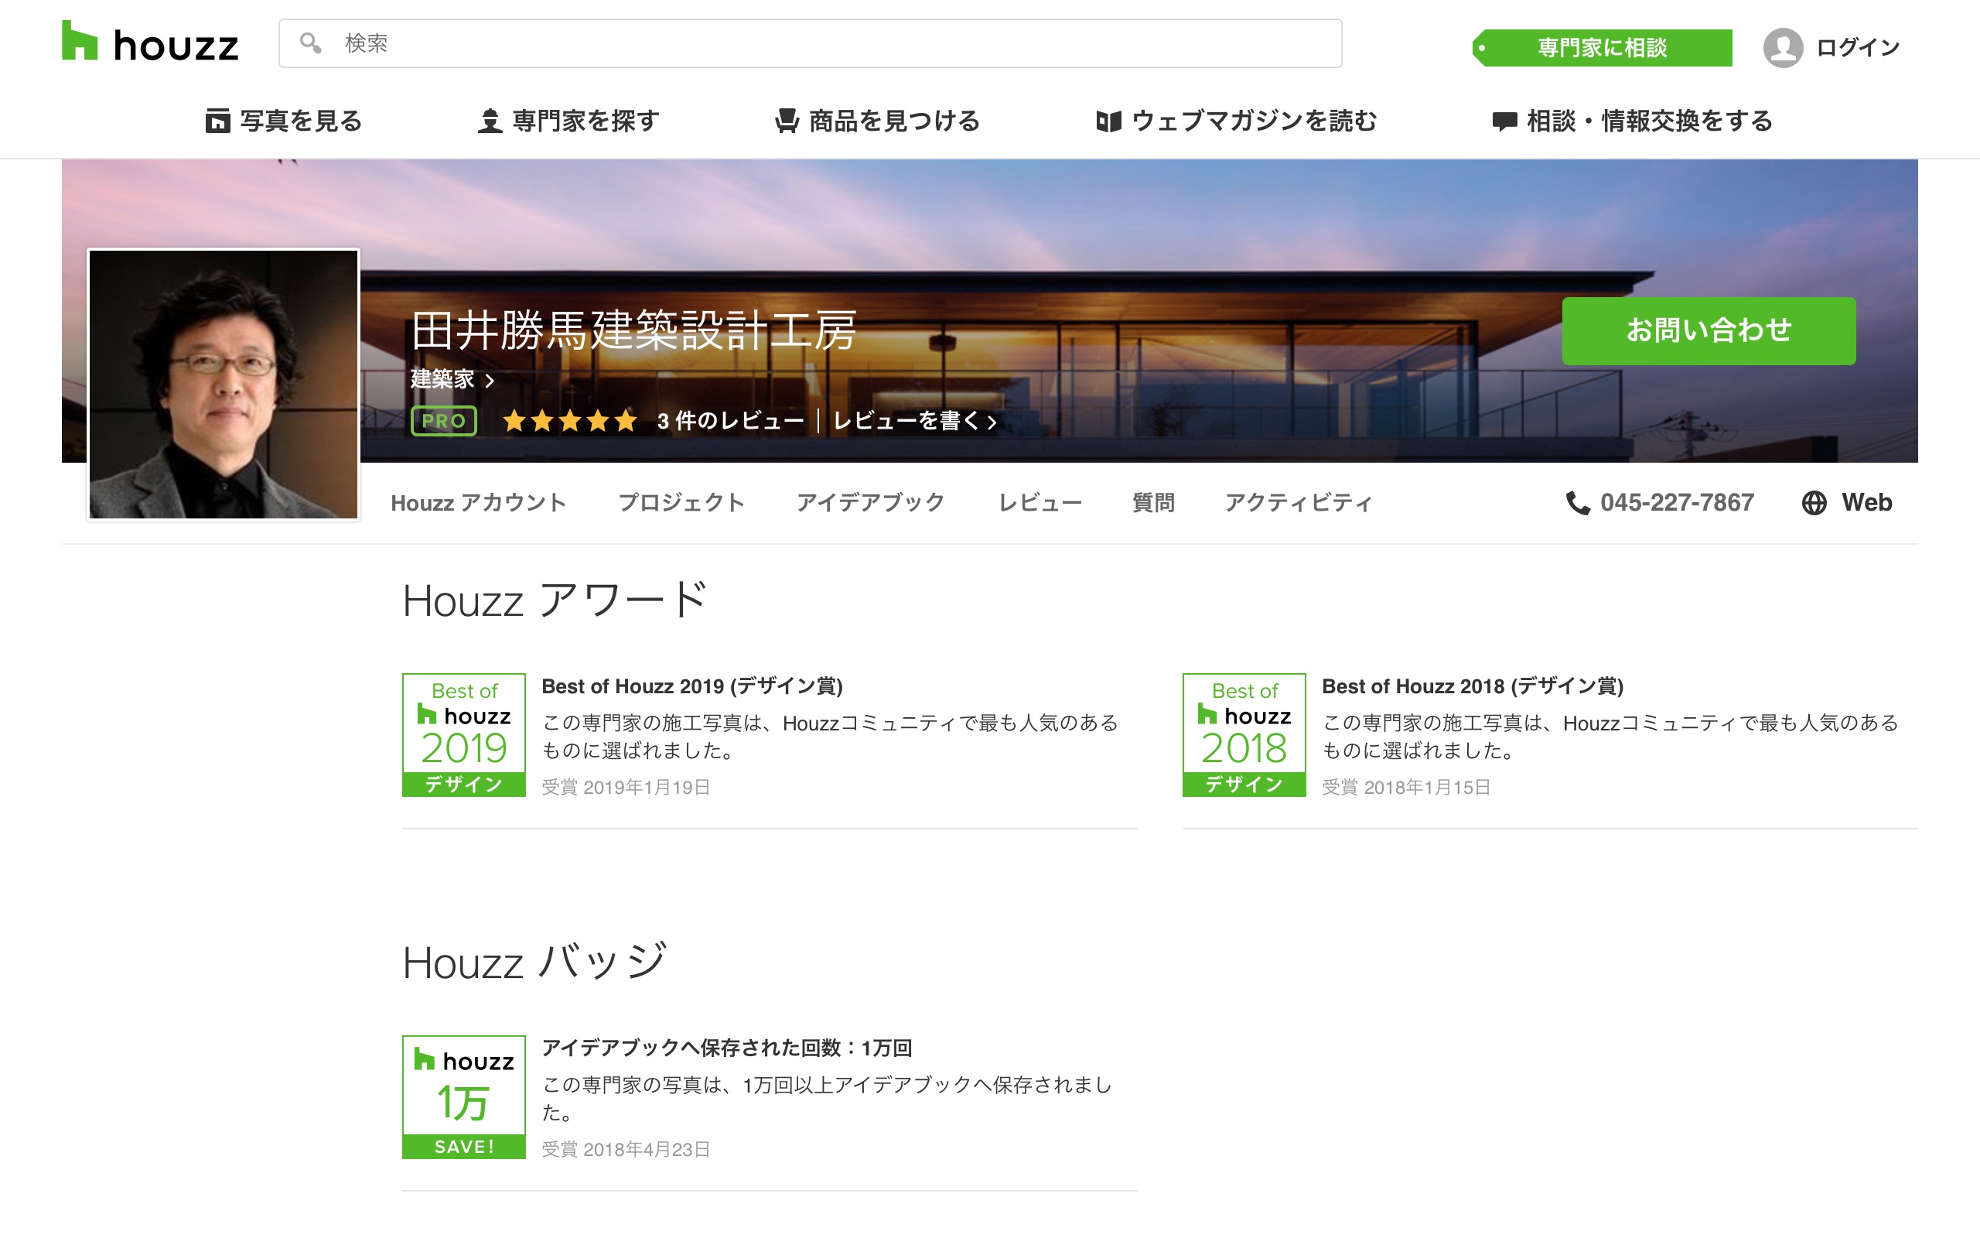Screen dimensions: 1980x1238
Task: Open the 専門家を探す menu
Action: 568,121
